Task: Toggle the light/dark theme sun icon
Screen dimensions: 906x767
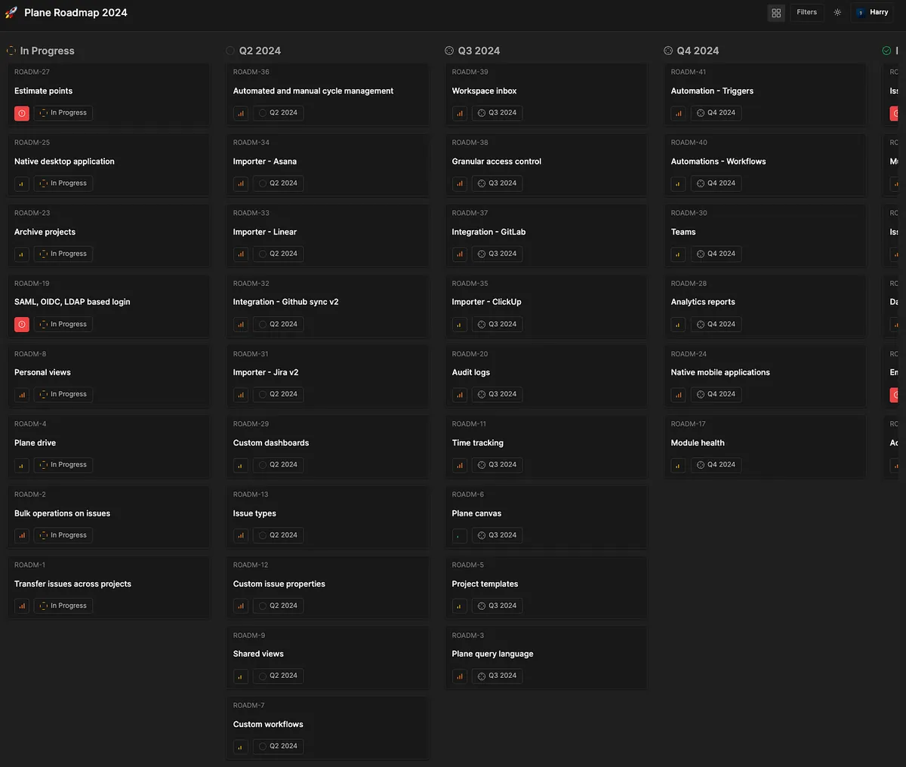Action: pos(837,13)
